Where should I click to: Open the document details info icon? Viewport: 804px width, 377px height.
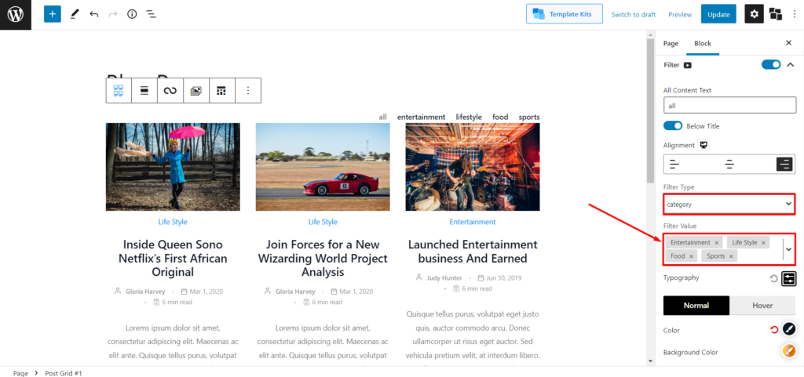click(x=132, y=14)
